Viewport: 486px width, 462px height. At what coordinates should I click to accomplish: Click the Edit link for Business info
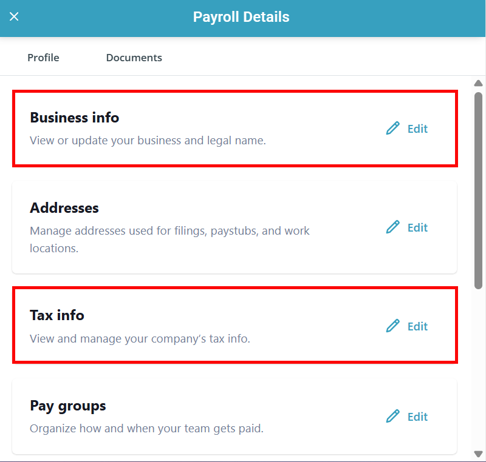[417, 129]
